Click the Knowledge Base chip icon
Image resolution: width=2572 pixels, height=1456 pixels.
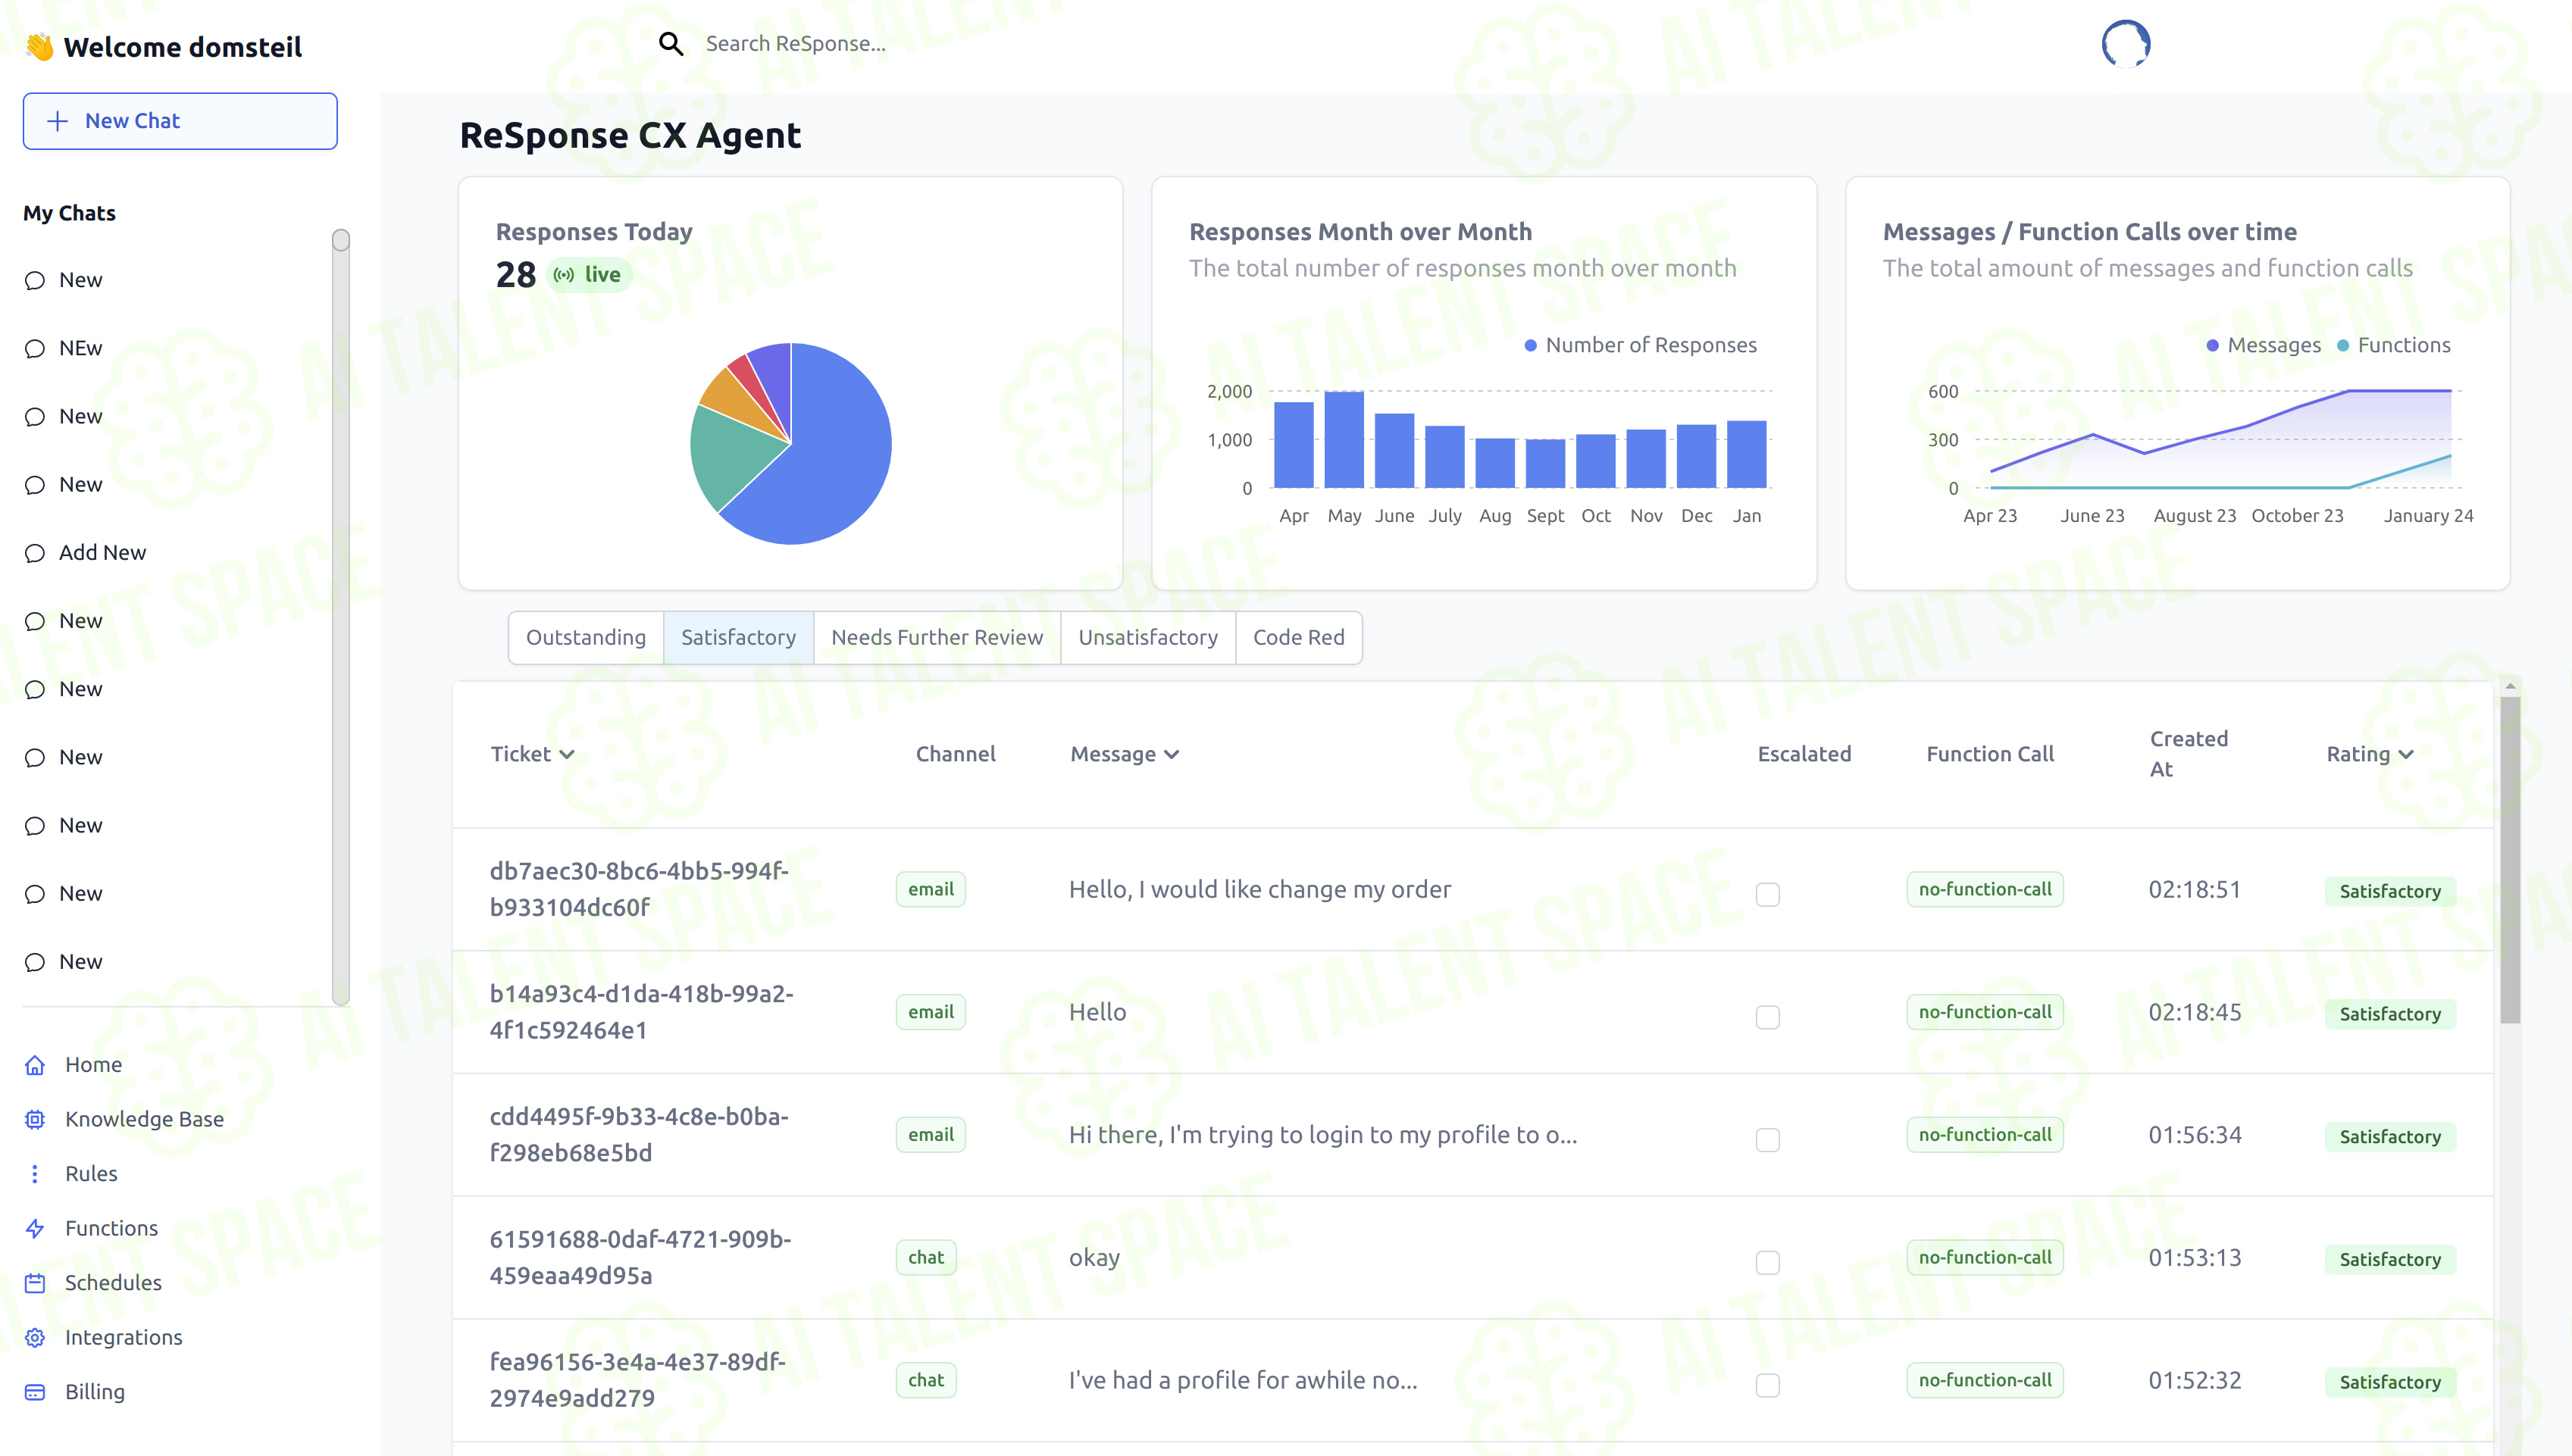[35, 1119]
